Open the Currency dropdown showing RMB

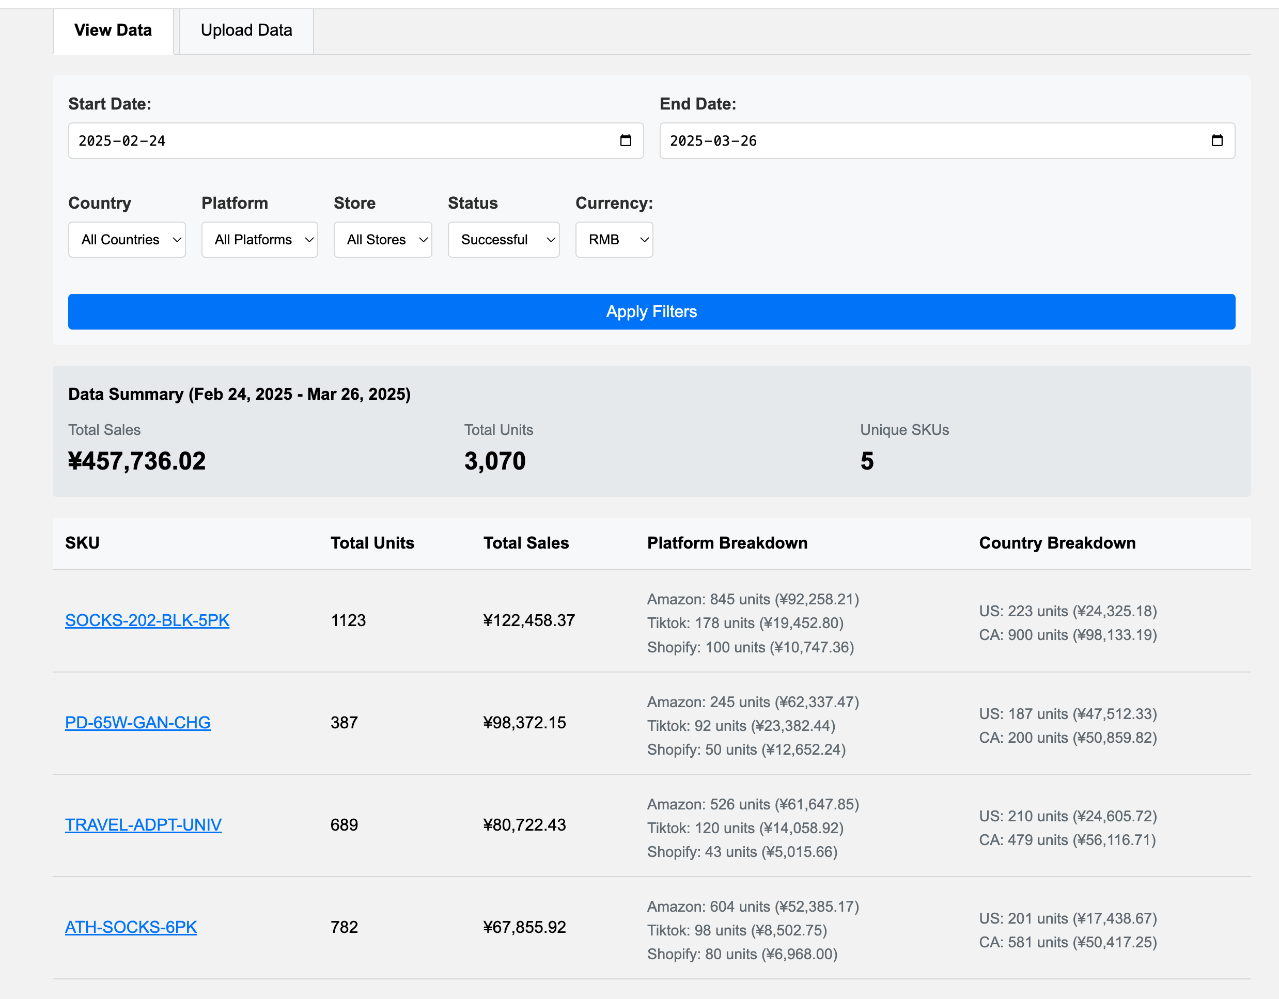point(614,240)
